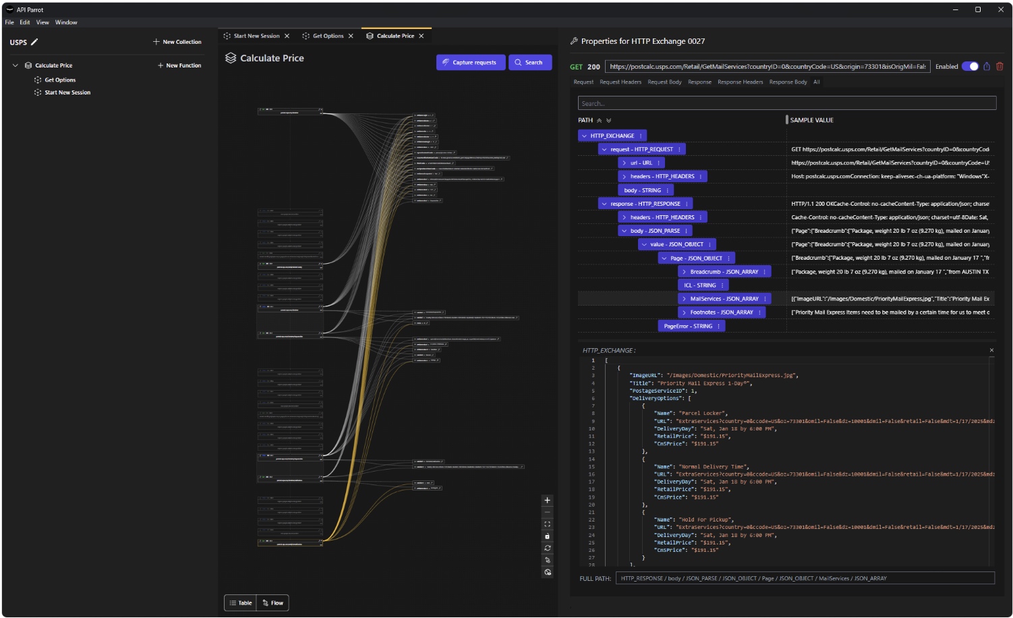
Task: Click New Collection
Action: click(177, 42)
